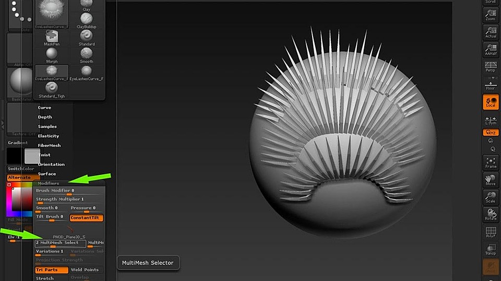This screenshot has height=281, width=501.
Task: Choose the Standard_Tight brush
Action: pos(52,90)
